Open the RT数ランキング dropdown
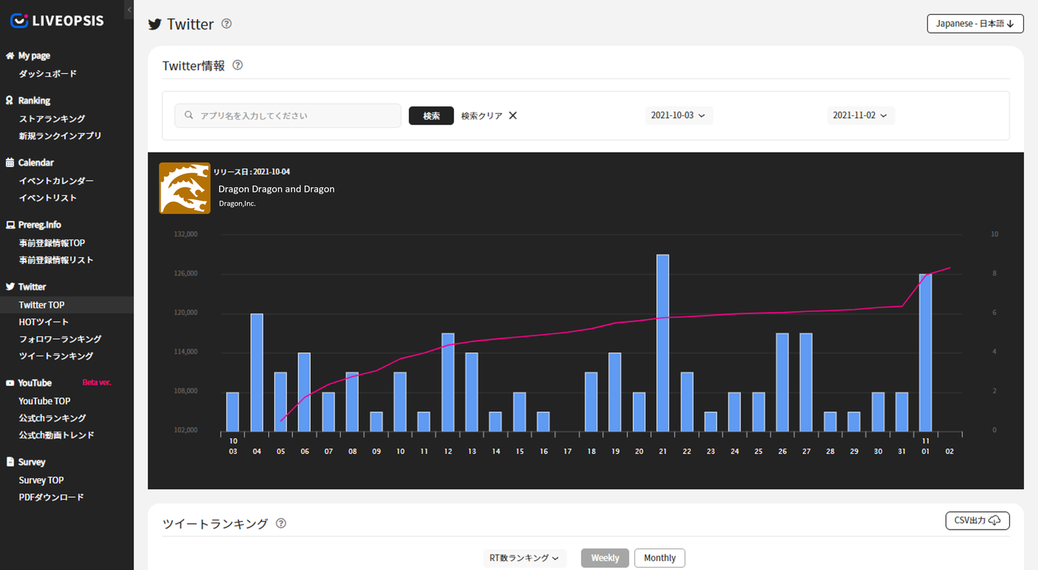Screen dimensions: 1038x570 [x=525, y=558]
